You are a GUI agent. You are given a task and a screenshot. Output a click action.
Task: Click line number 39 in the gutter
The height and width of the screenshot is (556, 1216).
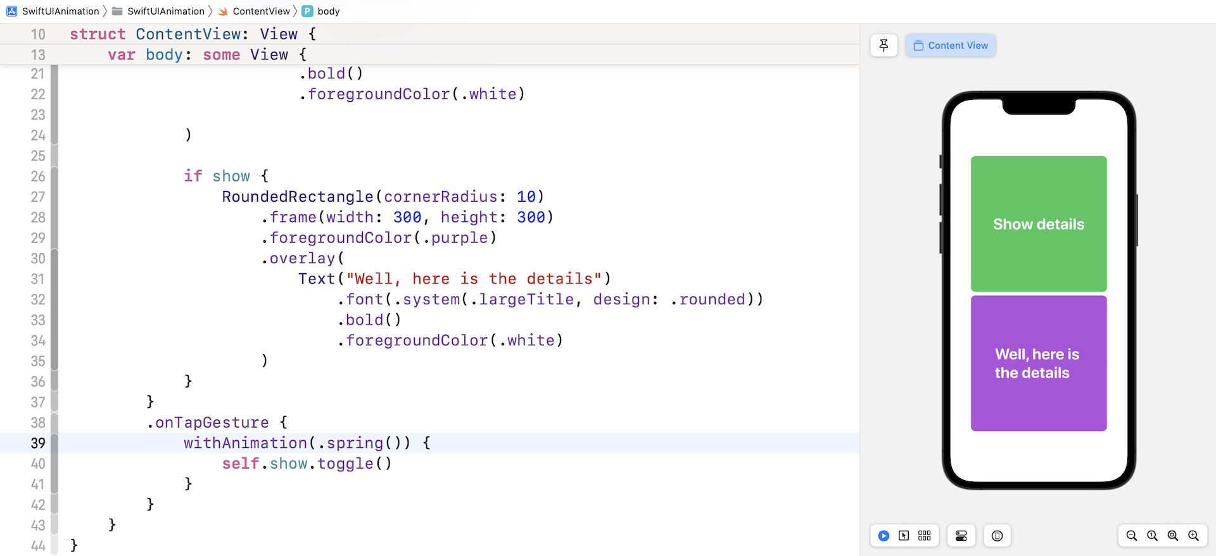point(38,443)
